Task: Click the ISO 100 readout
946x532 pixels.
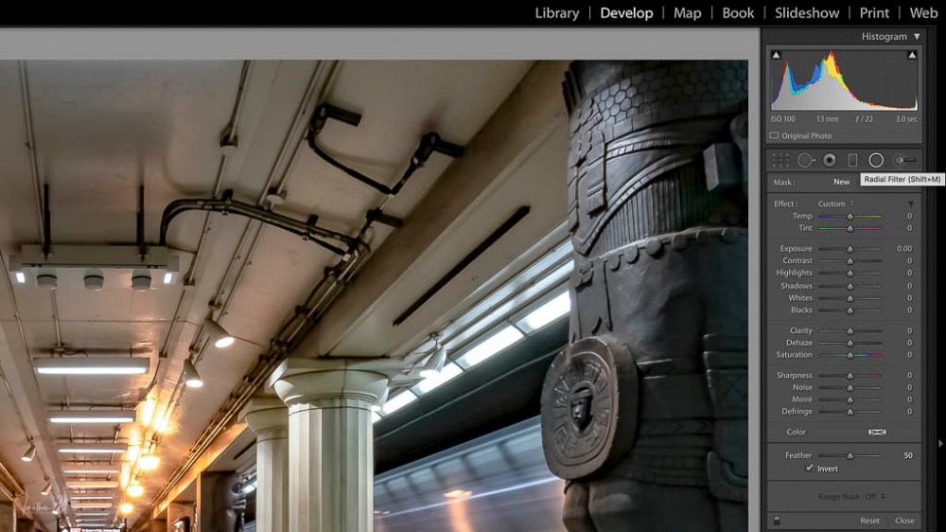Action: [x=782, y=119]
